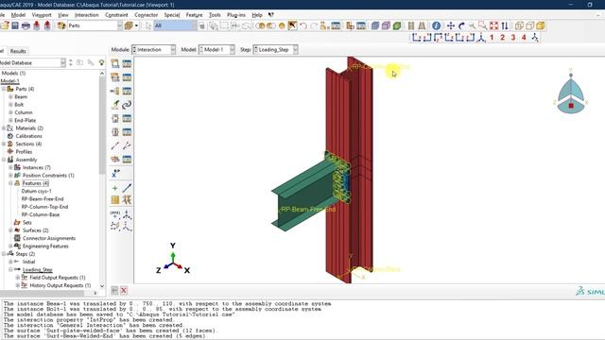
Task: Select the Loading_Step tree item
Action: pyautogui.click(x=38, y=269)
